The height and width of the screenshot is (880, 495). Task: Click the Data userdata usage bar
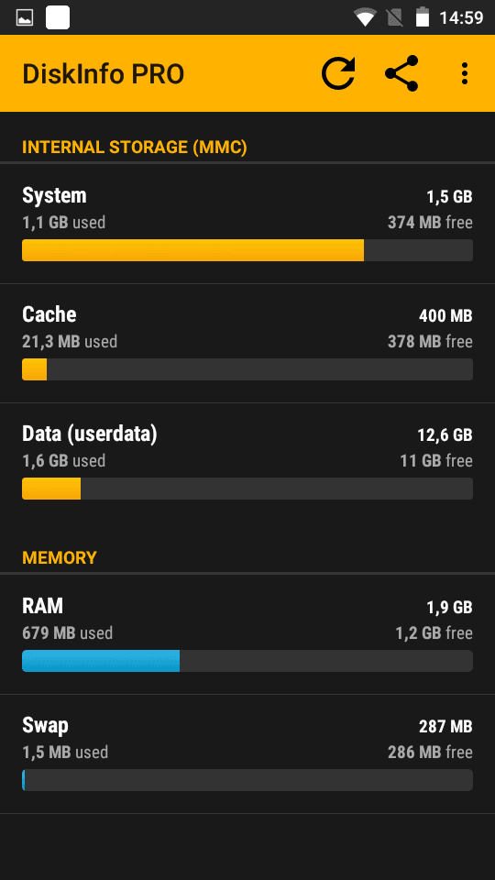click(x=247, y=489)
